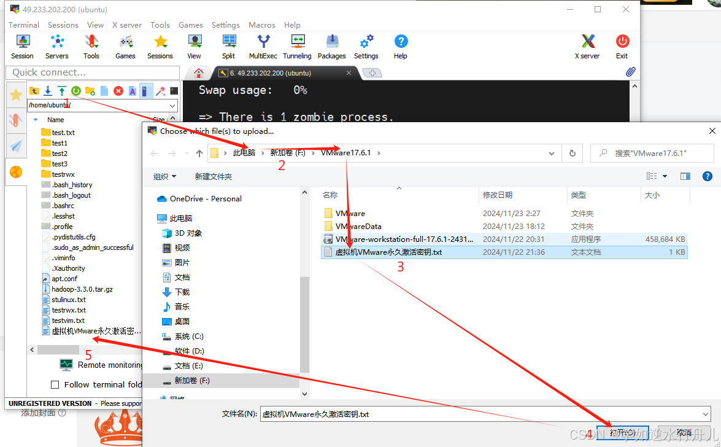Viewport: 721px width, 447px height.
Task: Select the View toolbar icon
Action: pyautogui.click(x=195, y=47)
